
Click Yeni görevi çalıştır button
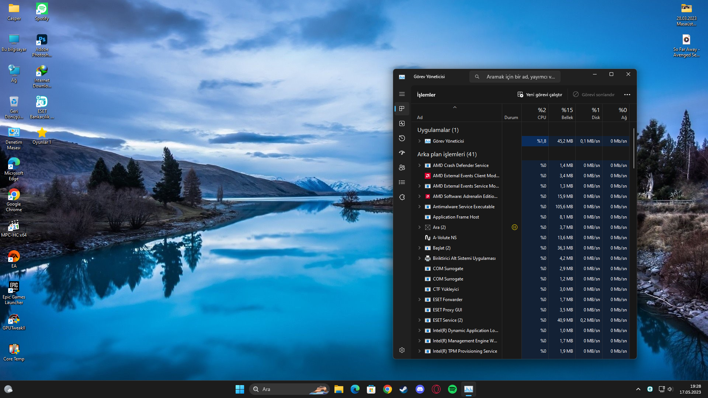point(539,95)
